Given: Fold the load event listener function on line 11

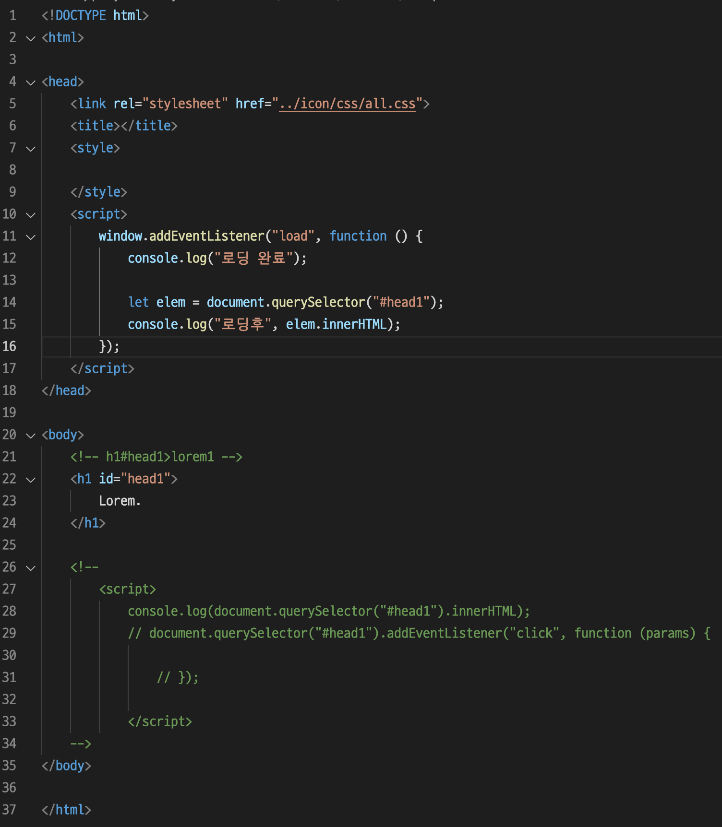Looking at the screenshot, I should coord(31,236).
